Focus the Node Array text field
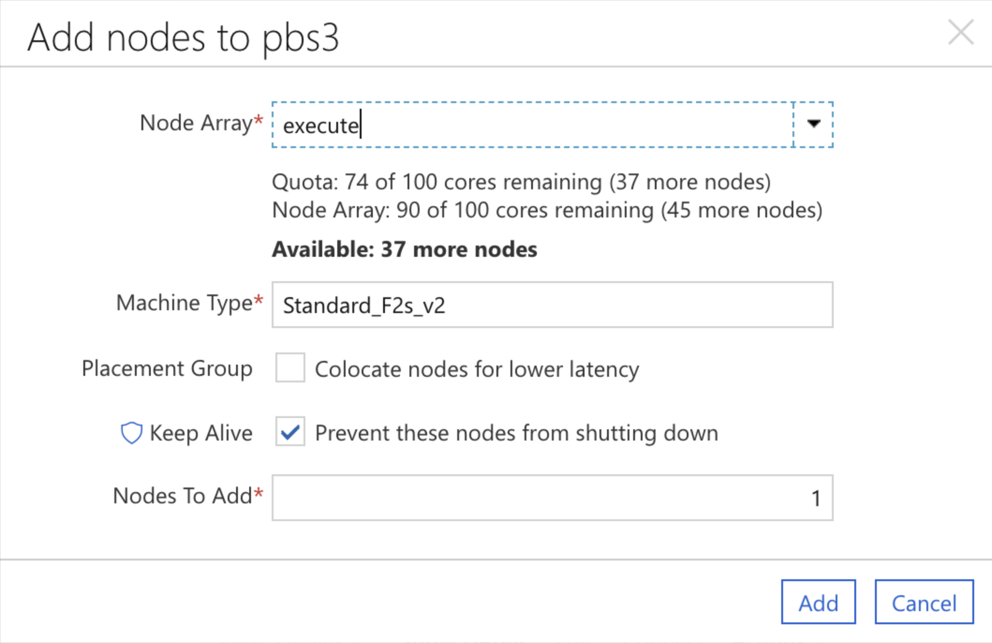The image size is (992, 643). pyautogui.click(x=533, y=125)
